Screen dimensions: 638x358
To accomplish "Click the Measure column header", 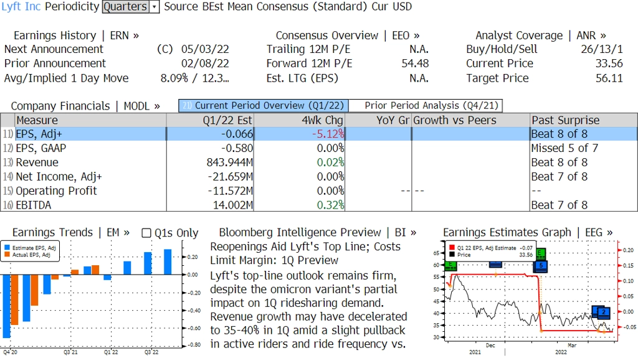I will [90, 120].
